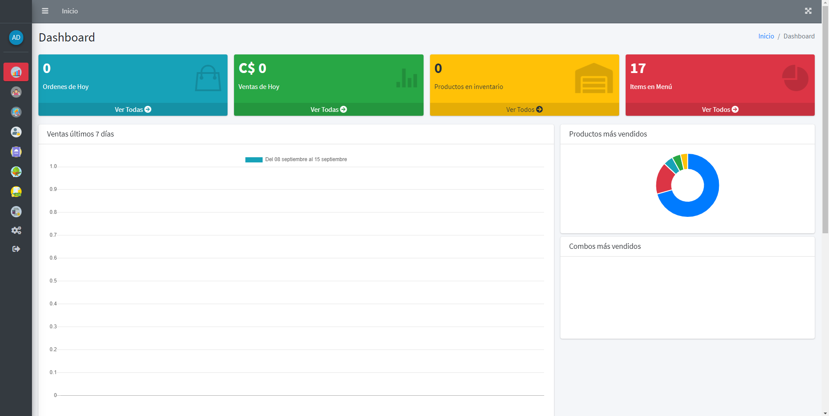Toggle the chart legend 'Del 08 septiembre' series
Viewport: 829px width, 416px height.
tap(296, 159)
